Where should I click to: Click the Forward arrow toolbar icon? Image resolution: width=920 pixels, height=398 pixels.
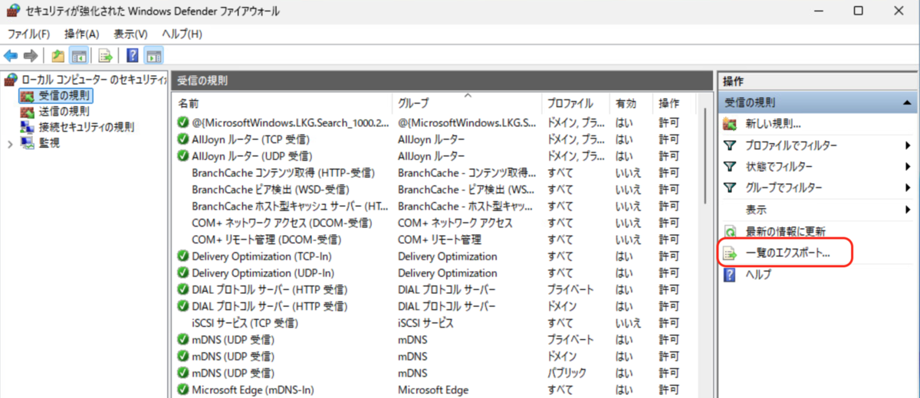click(31, 56)
